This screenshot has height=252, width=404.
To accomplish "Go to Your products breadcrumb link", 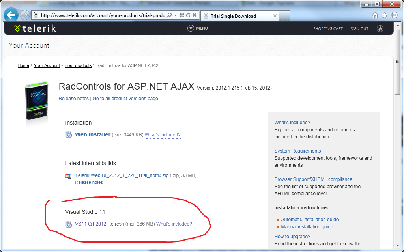I will point(78,65).
